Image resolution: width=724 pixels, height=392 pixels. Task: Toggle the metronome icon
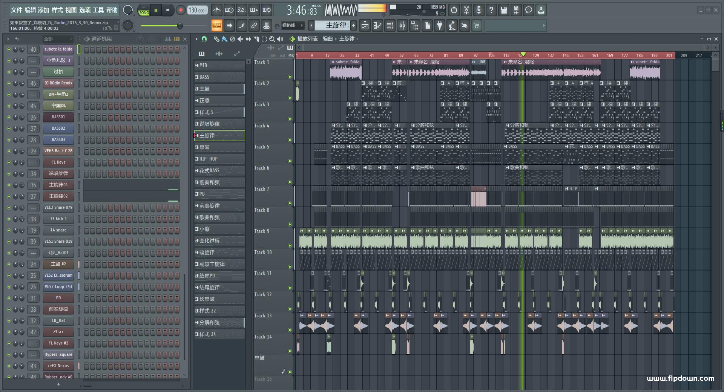[x=216, y=10]
